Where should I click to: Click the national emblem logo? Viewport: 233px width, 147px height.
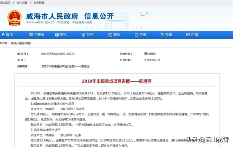pos(15,18)
